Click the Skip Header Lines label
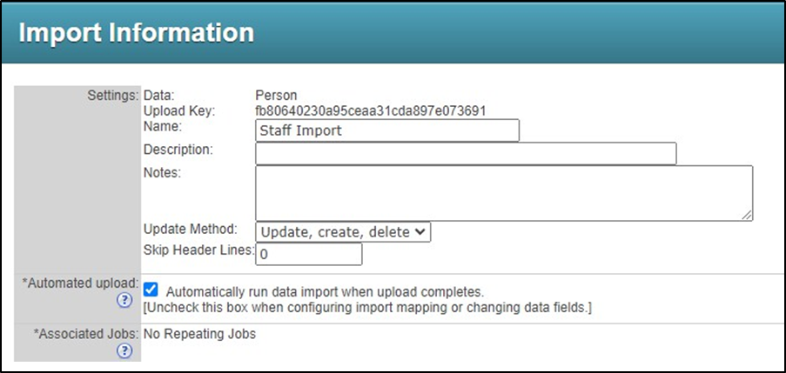This screenshot has width=786, height=373. 198,250
